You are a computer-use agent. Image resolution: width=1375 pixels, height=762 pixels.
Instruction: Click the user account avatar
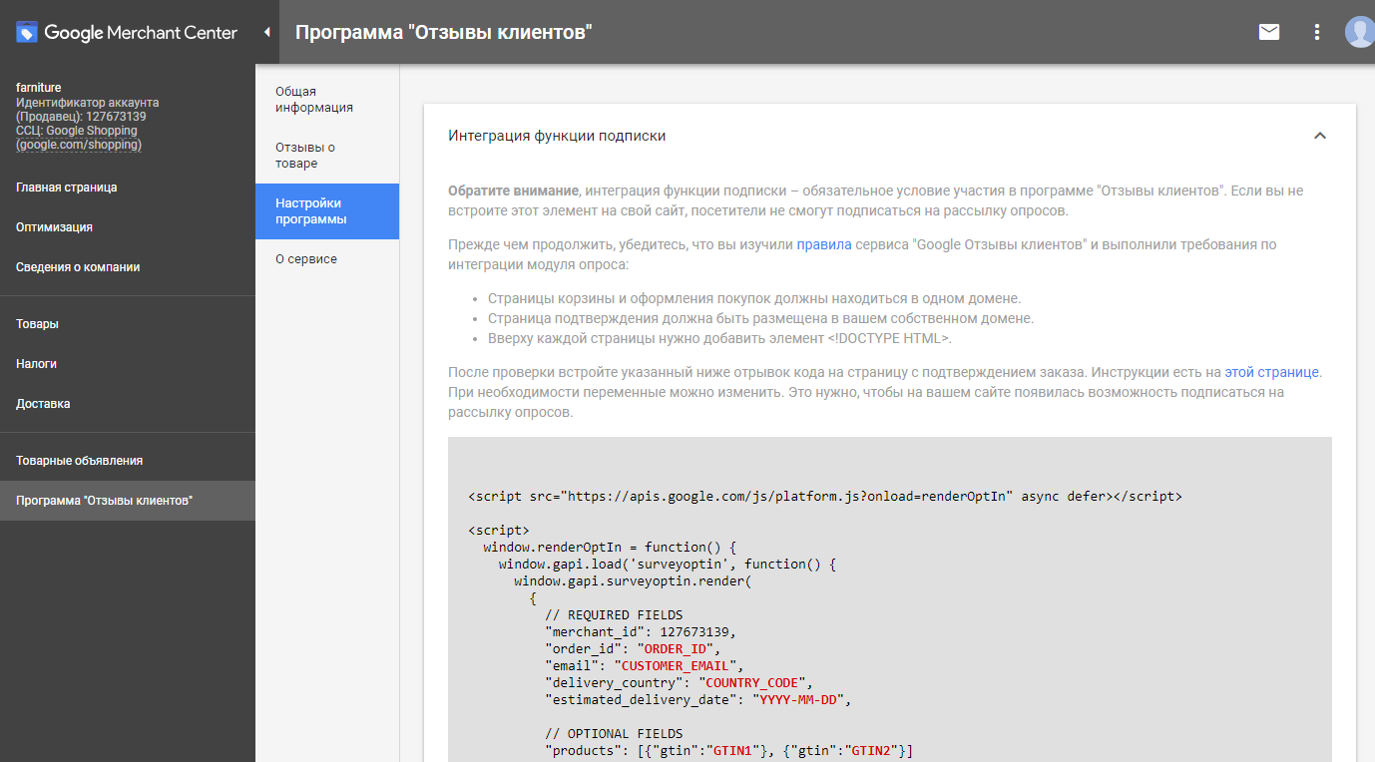[x=1358, y=32]
